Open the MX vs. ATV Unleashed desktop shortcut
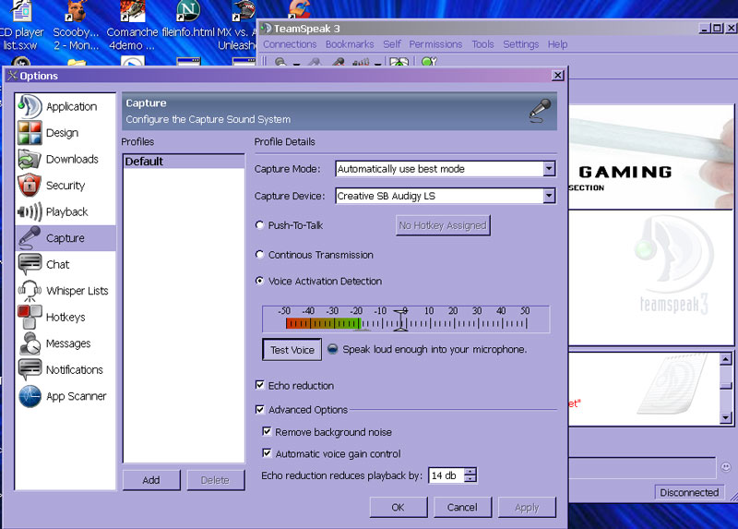Viewport: 738px width, 529px height. pyautogui.click(x=238, y=26)
